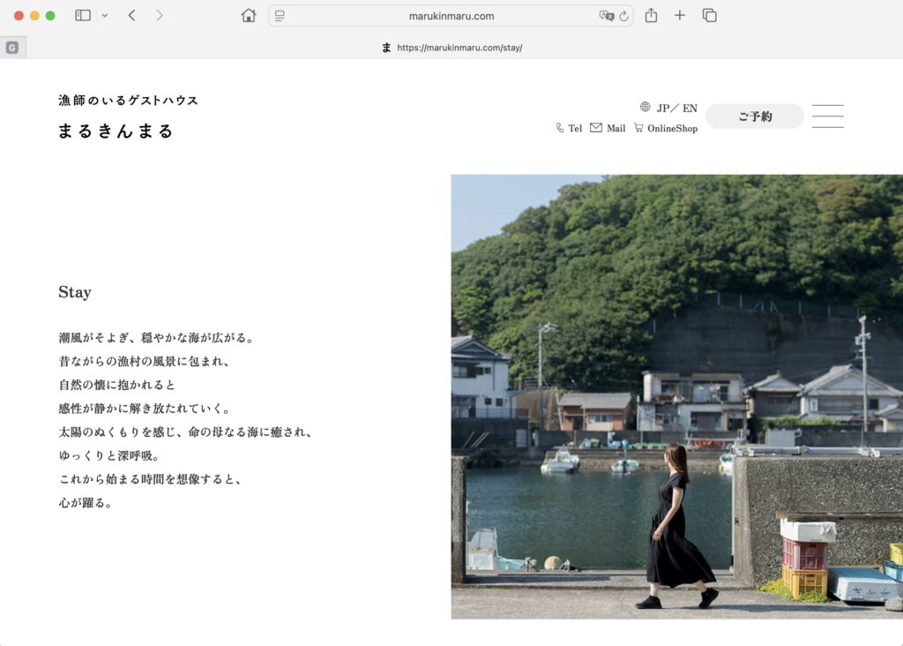903x646 pixels.
Task: Click the Safari home icon
Action: (x=249, y=16)
